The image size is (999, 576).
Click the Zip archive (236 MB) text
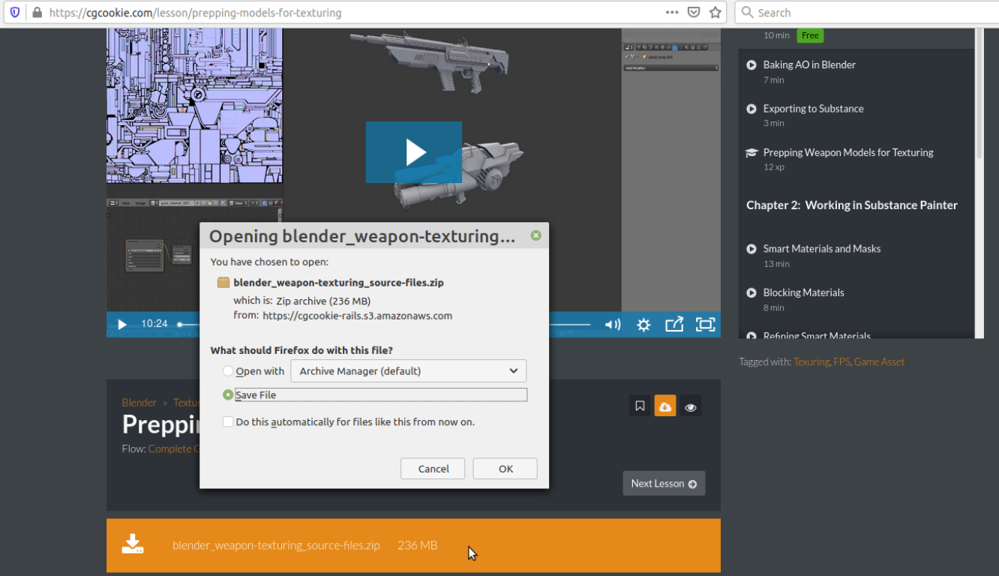pyautogui.click(x=323, y=301)
